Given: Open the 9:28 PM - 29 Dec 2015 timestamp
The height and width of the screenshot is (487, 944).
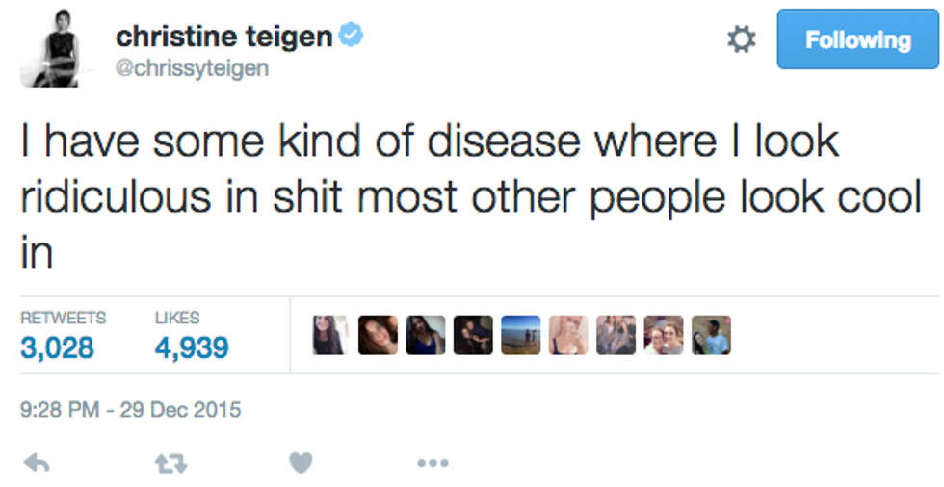Looking at the screenshot, I should coord(130,410).
